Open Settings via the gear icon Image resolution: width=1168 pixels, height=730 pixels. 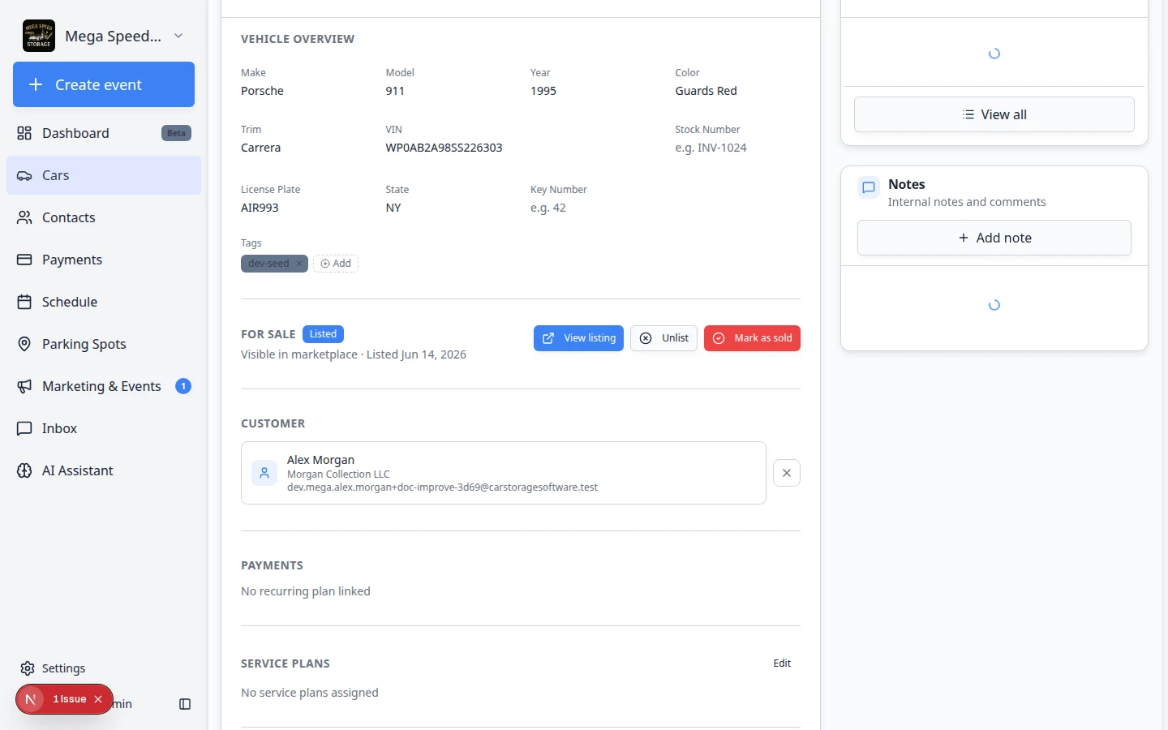tap(28, 668)
